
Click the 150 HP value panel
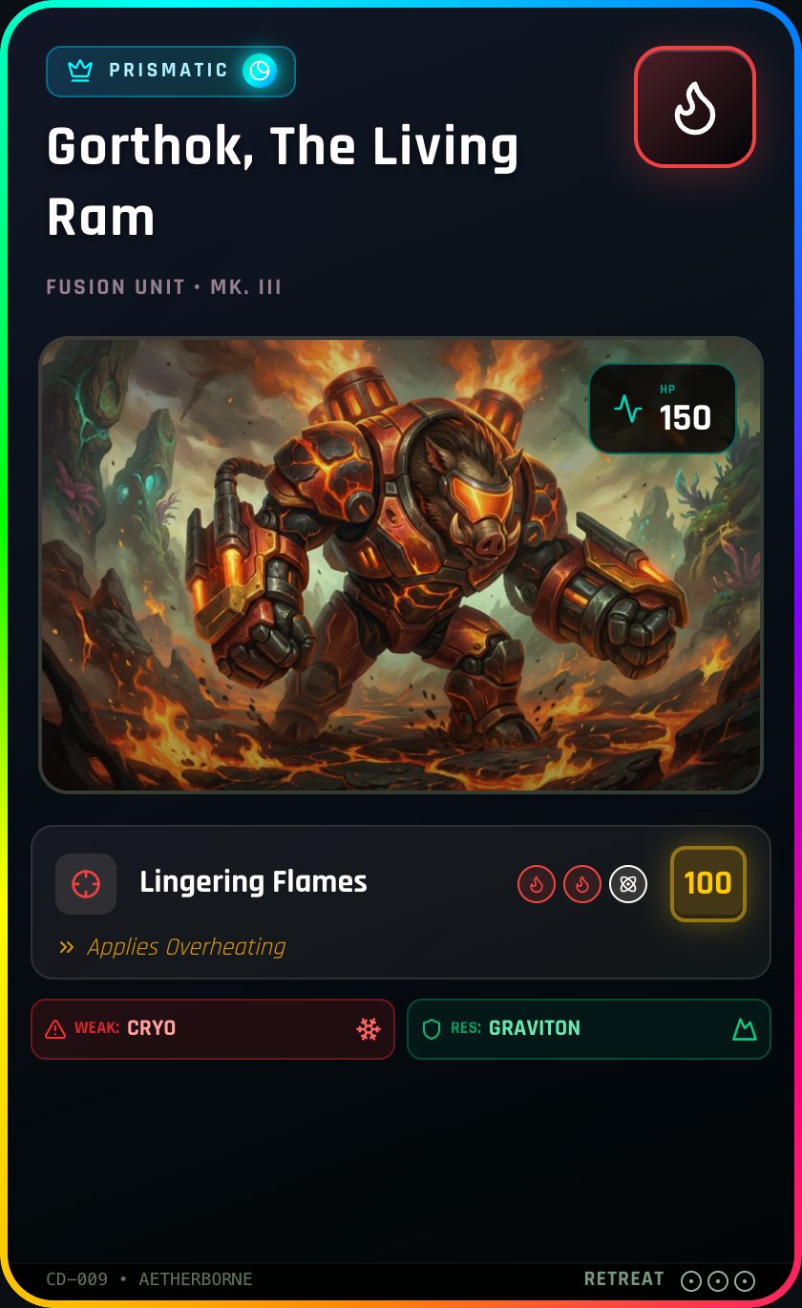(663, 409)
